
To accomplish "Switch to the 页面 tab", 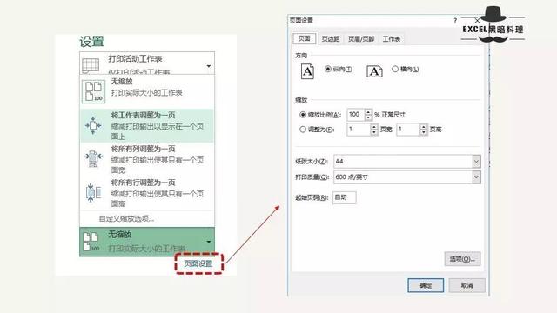I will pos(305,38).
